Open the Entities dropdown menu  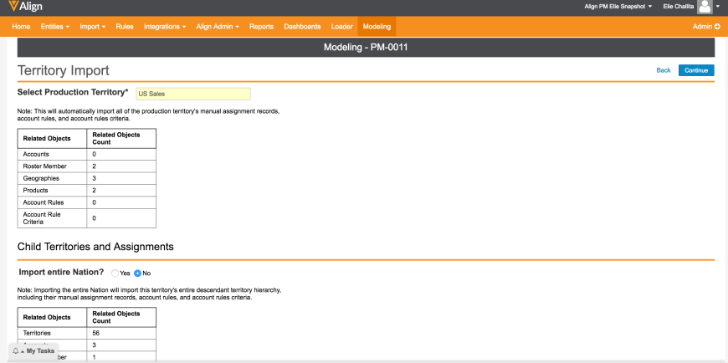54,27
